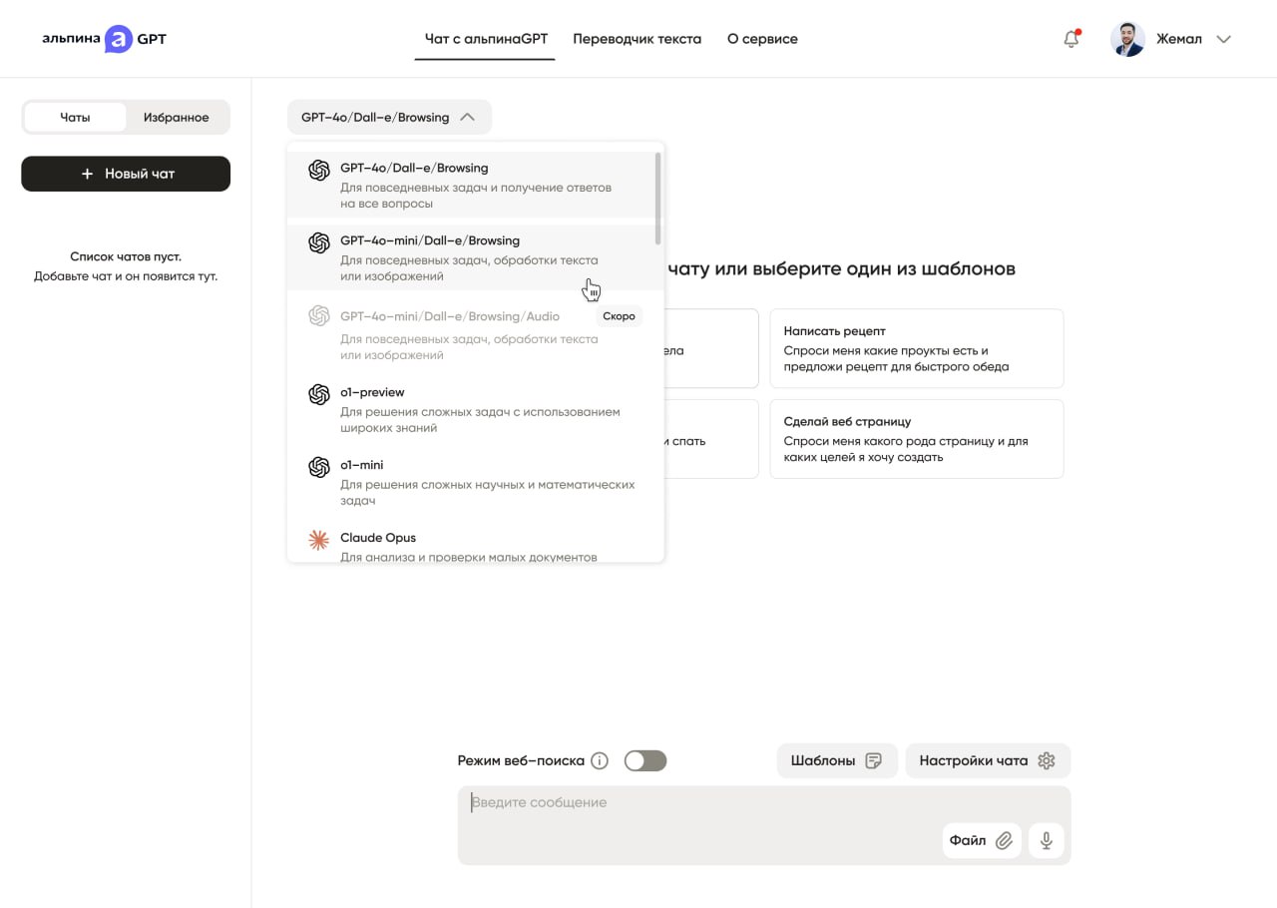This screenshot has height=908, width=1277.
Task: Click the web search info icon
Action: 600,761
